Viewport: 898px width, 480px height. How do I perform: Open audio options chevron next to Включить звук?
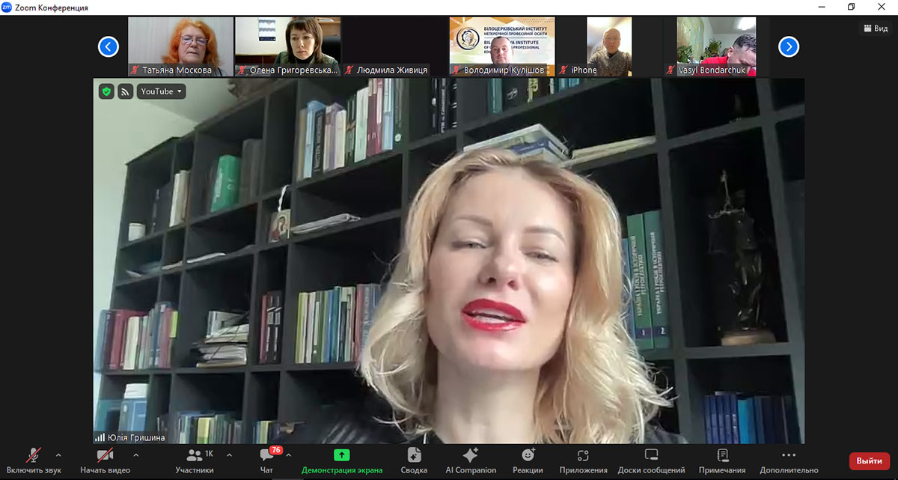(59, 455)
